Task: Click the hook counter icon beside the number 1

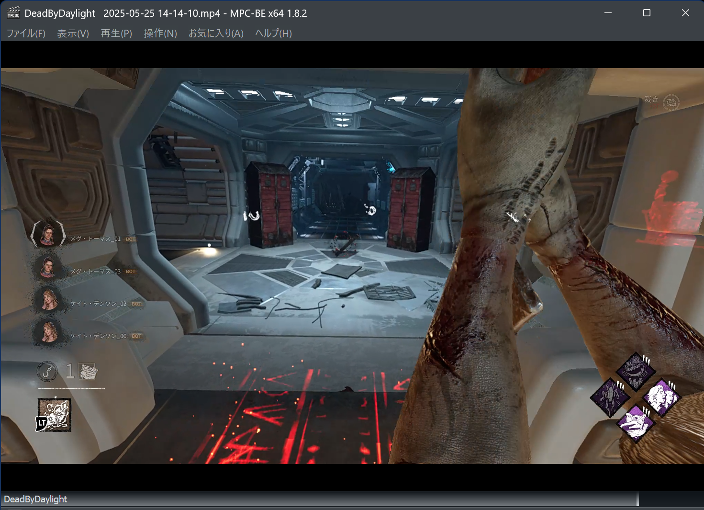Action: 47,371
